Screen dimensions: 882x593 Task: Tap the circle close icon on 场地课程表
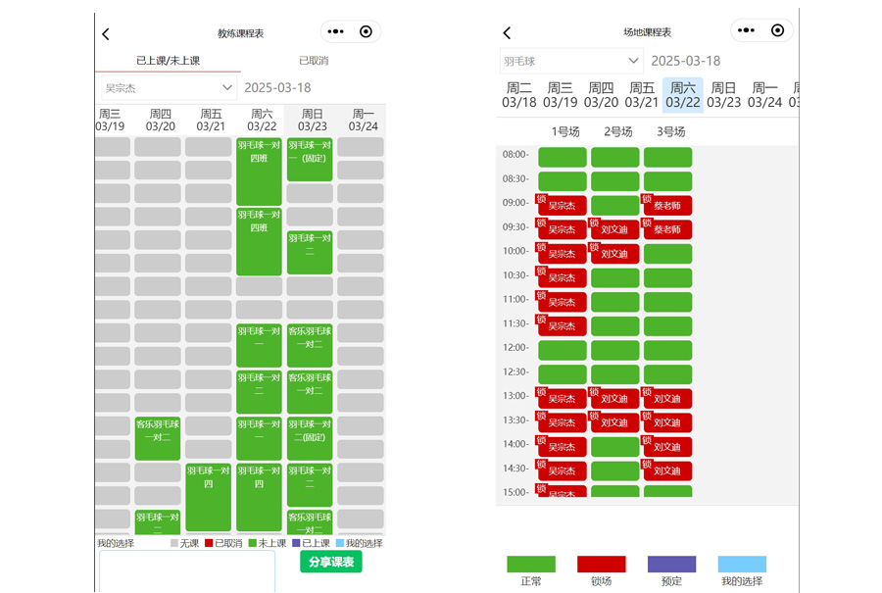point(777,30)
